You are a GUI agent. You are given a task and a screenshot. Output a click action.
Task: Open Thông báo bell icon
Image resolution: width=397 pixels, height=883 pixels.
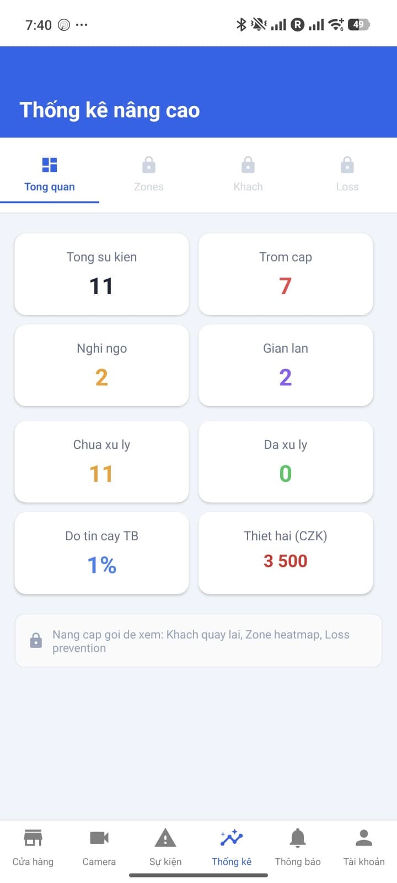pos(298,838)
